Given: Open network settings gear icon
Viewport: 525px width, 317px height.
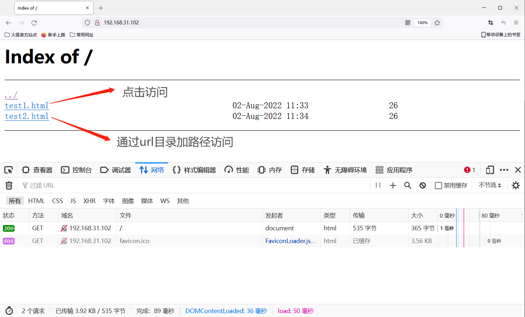Looking at the screenshot, I should point(515,185).
